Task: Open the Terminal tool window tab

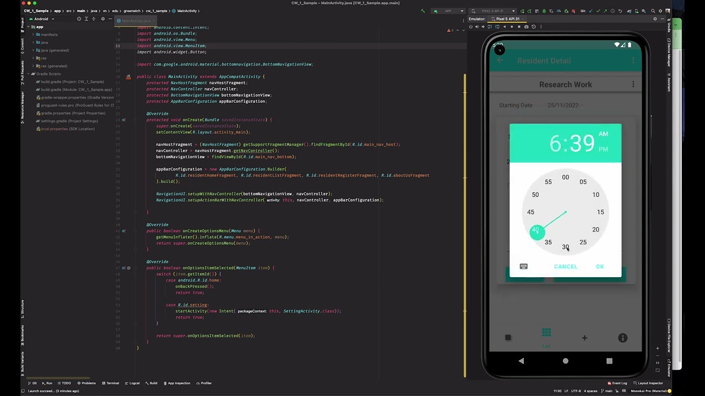Action: tap(110, 383)
